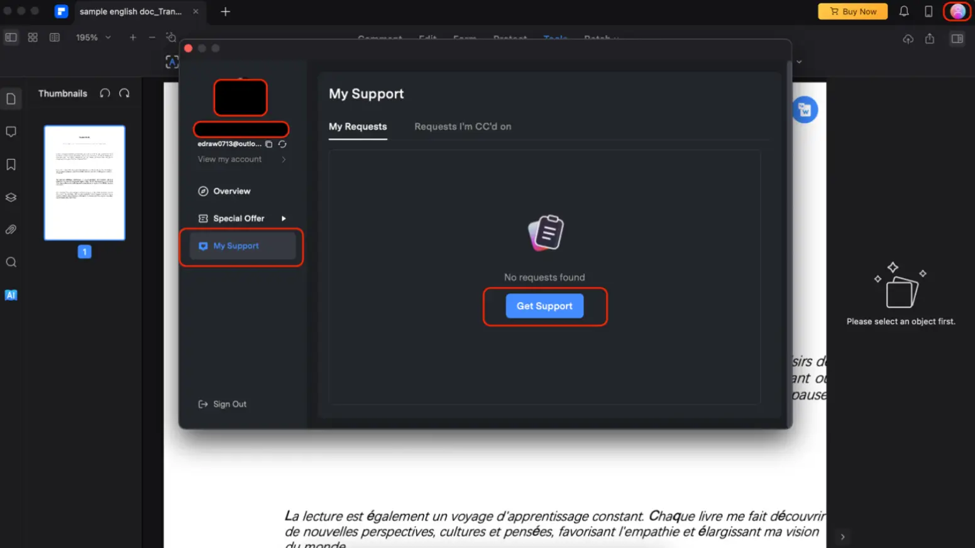The height and width of the screenshot is (548, 975).
Task: Select the Overview menu item
Action: [x=231, y=191]
